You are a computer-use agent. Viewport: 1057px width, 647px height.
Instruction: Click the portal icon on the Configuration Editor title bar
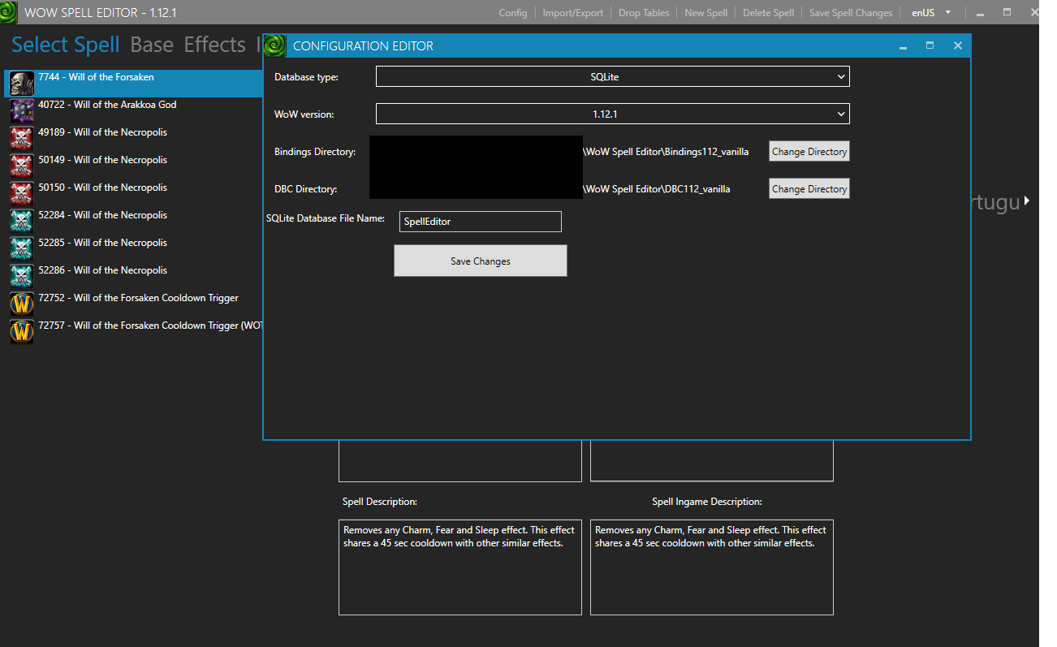pyautogui.click(x=274, y=45)
